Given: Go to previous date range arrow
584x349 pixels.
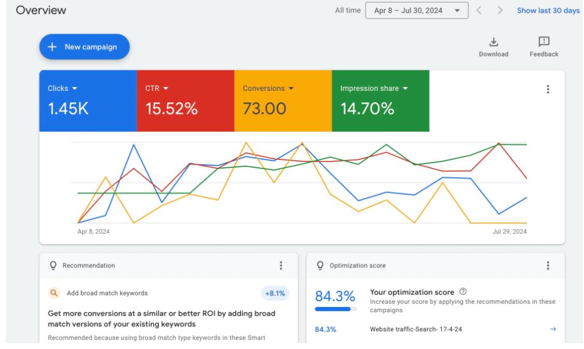Looking at the screenshot, I should pos(480,10).
